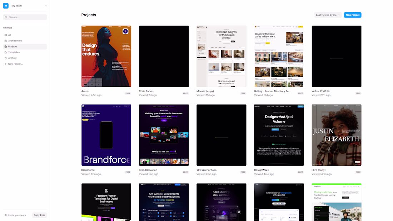Viewport: 393px width, 221px height.
Task: Expand the My Team workspace dropdown chevron
Action: [46, 6]
